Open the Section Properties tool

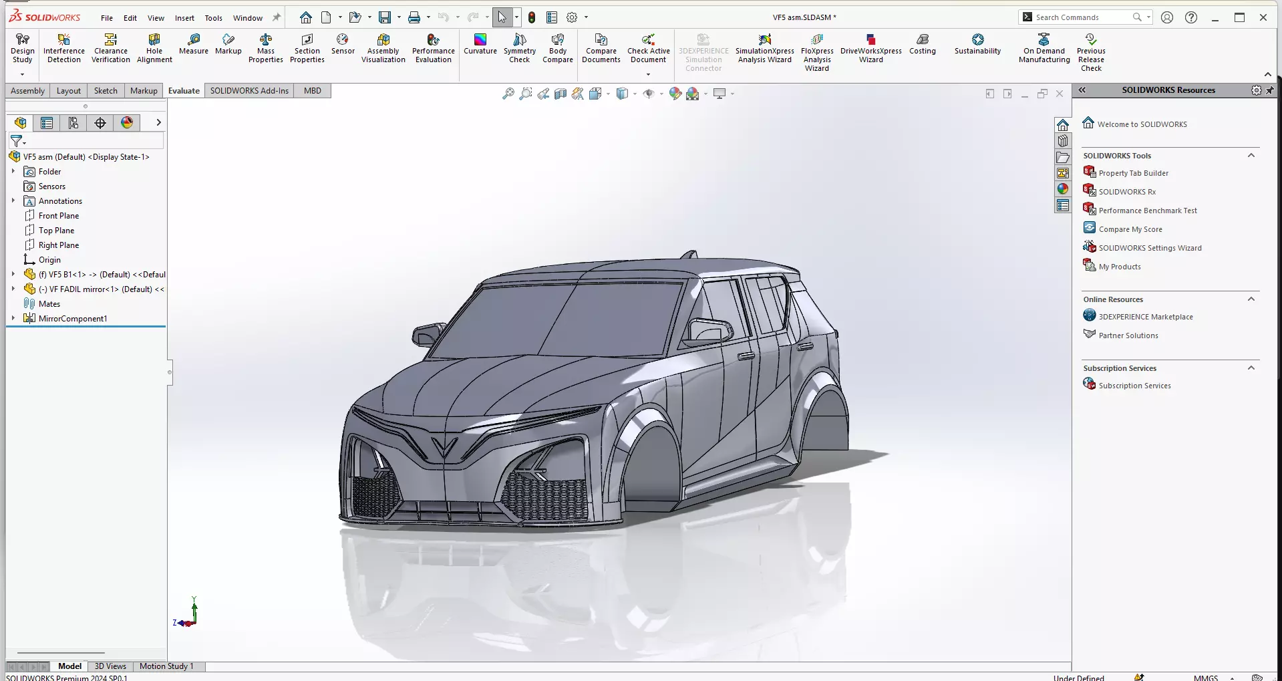[x=307, y=48]
